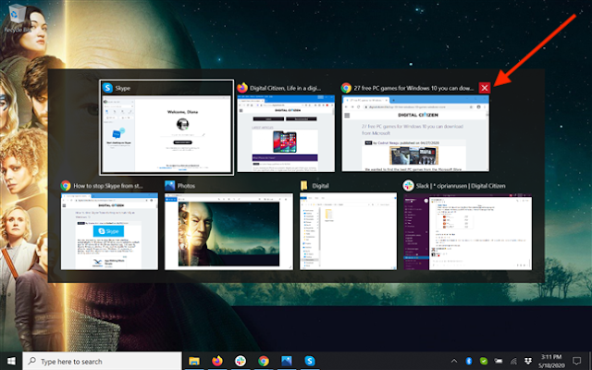This screenshot has height=370, width=592.
Task: Open File Explorer from the taskbar
Action: tap(195, 361)
